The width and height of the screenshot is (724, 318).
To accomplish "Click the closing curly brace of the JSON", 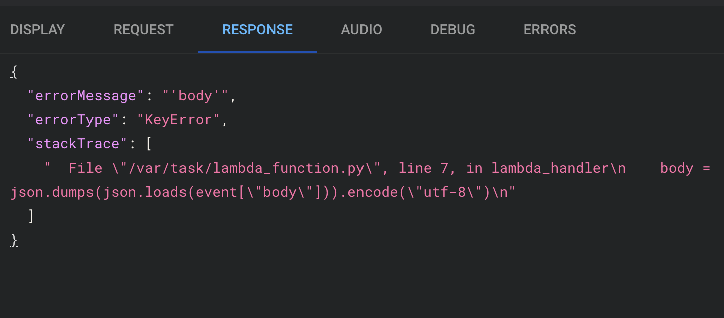I will [x=14, y=240].
